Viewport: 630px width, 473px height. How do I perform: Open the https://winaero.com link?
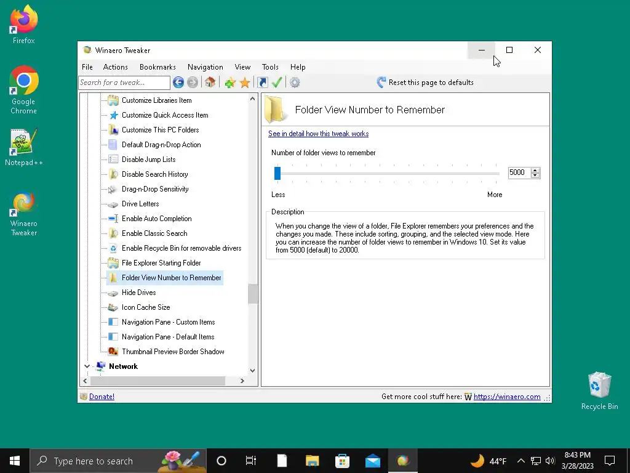(507, 397)
